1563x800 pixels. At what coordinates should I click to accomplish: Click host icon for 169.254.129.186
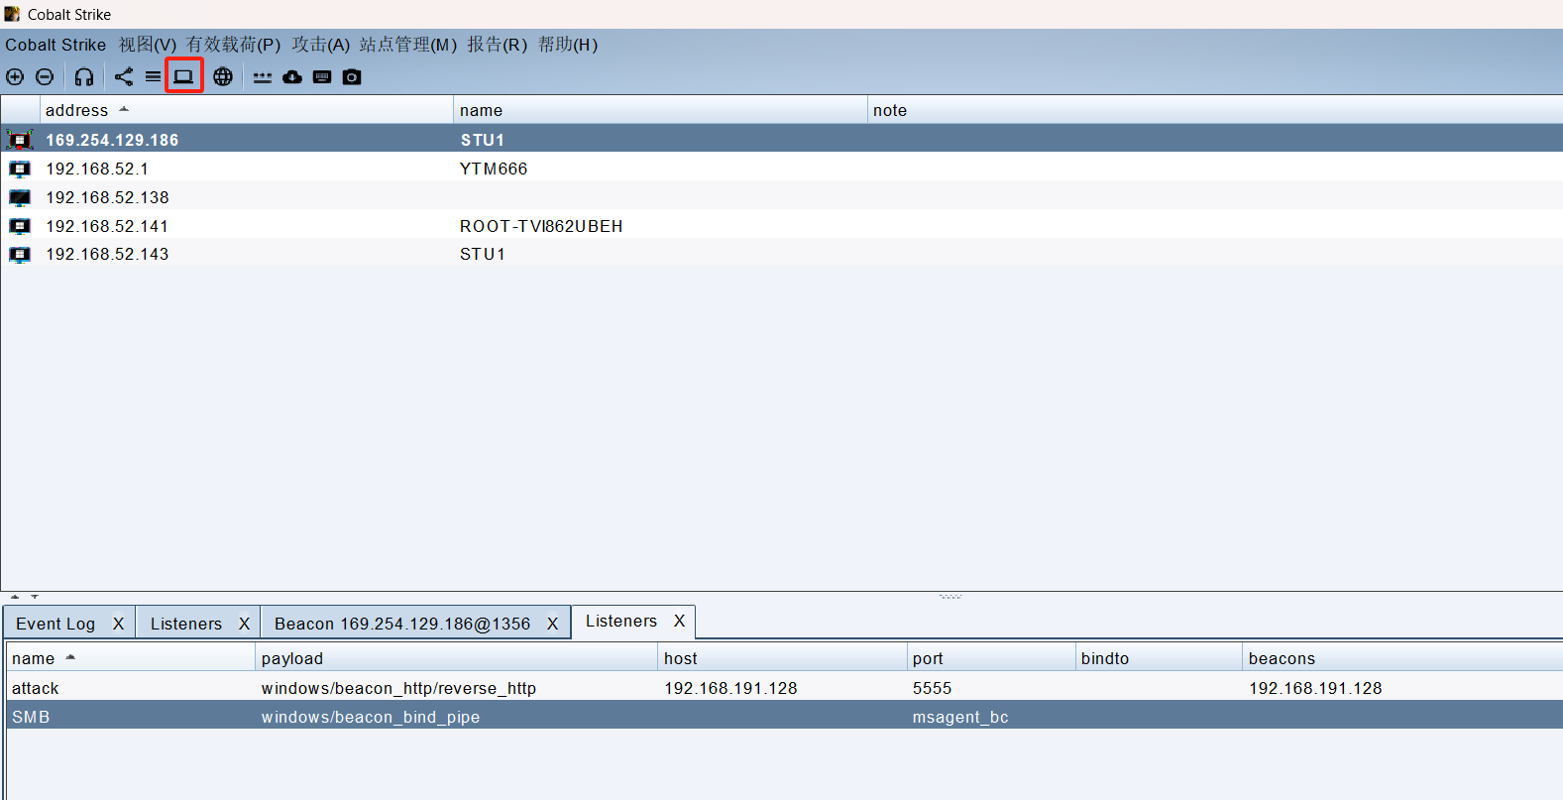point(20,140)
